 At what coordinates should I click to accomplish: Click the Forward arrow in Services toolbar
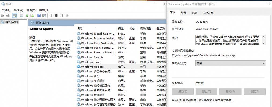point(8,16)
